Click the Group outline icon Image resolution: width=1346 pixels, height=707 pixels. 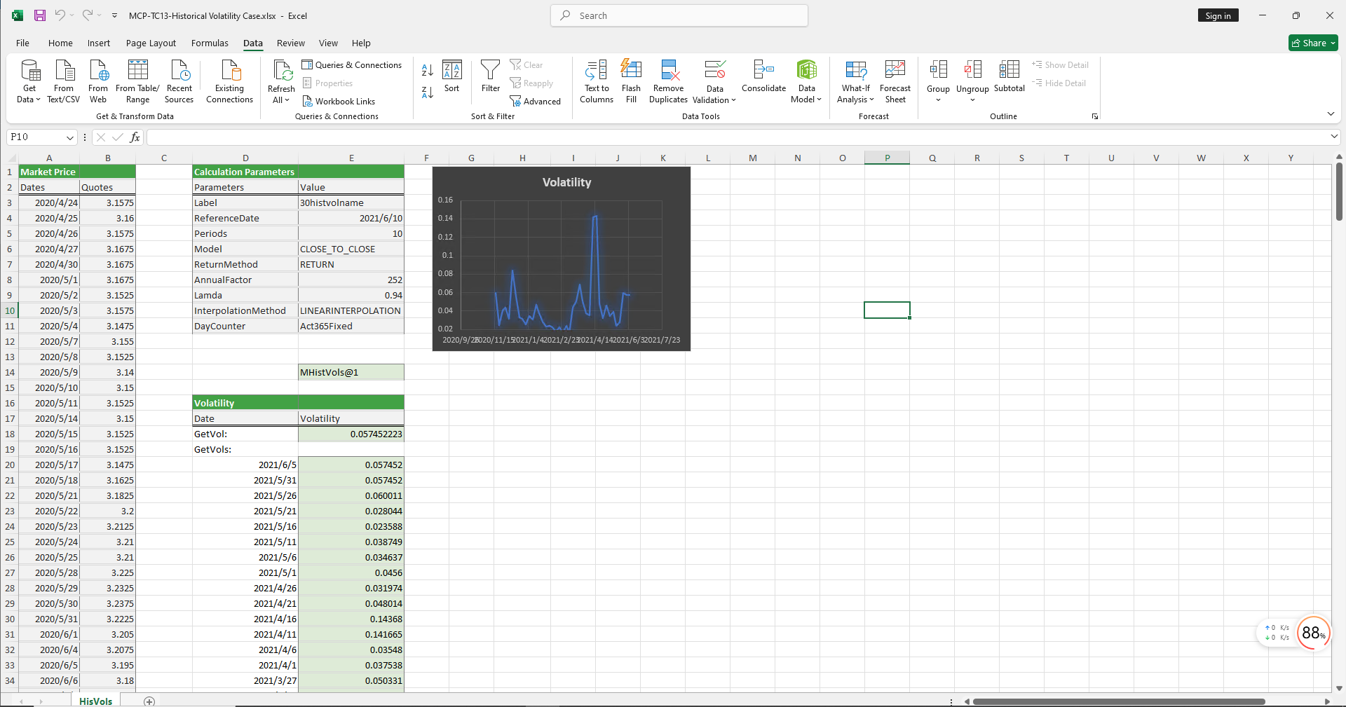point(938,71)
